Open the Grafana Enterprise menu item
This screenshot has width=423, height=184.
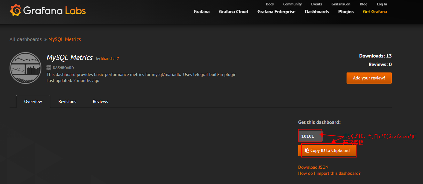point(276,12)
